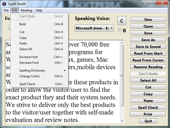Start Read From Start button
Screen dimensions: 170x128
click(148, 53)
